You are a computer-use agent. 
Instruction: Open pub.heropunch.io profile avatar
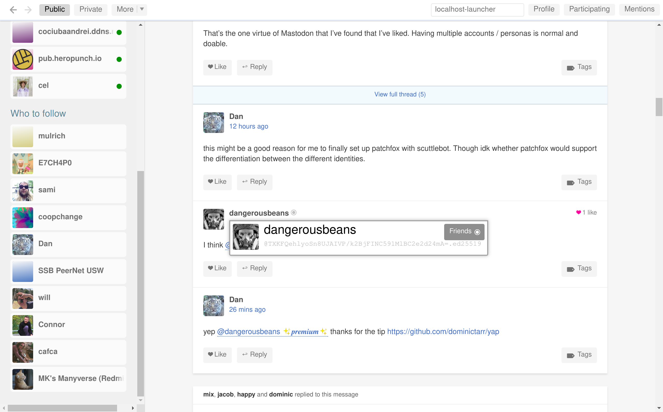(23, 59)
